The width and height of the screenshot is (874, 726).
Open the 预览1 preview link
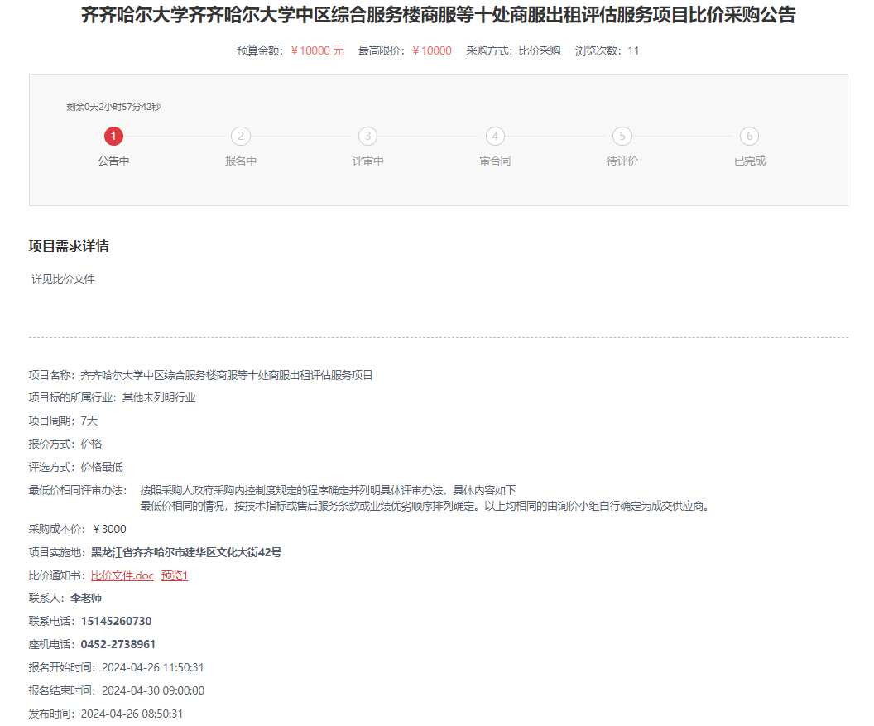[175, 575]
